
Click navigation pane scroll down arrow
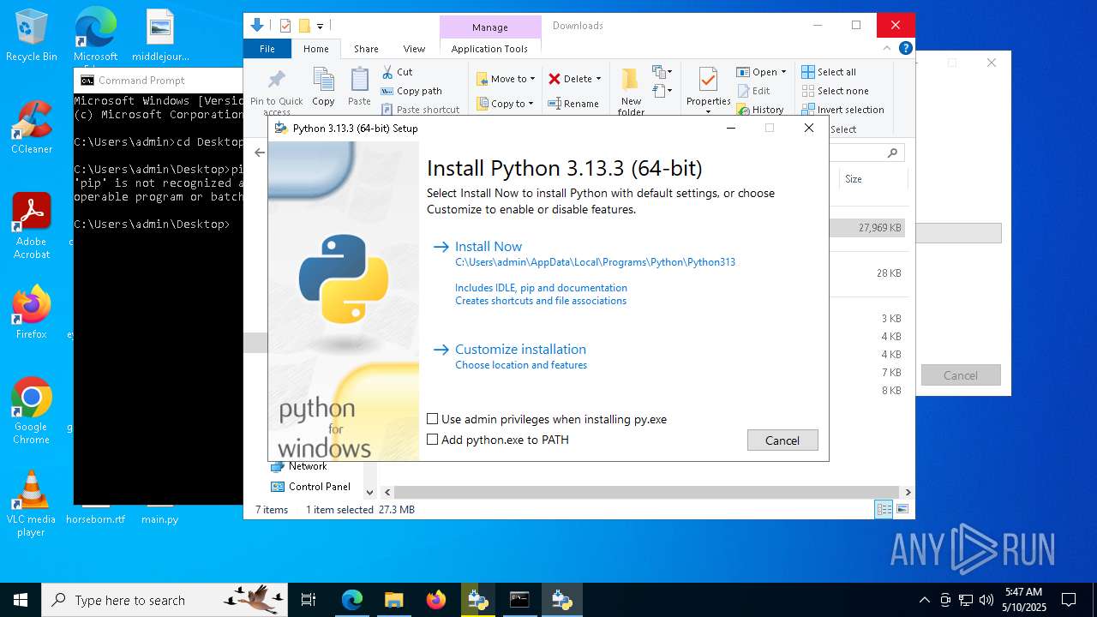click(x=370, y=492)
